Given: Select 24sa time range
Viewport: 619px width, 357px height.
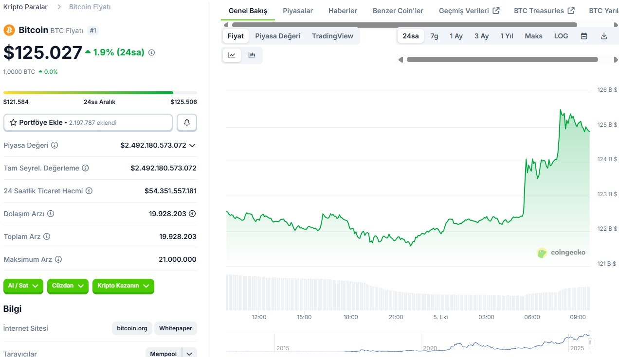Looking at the screenshot, I should coord(411,36).
